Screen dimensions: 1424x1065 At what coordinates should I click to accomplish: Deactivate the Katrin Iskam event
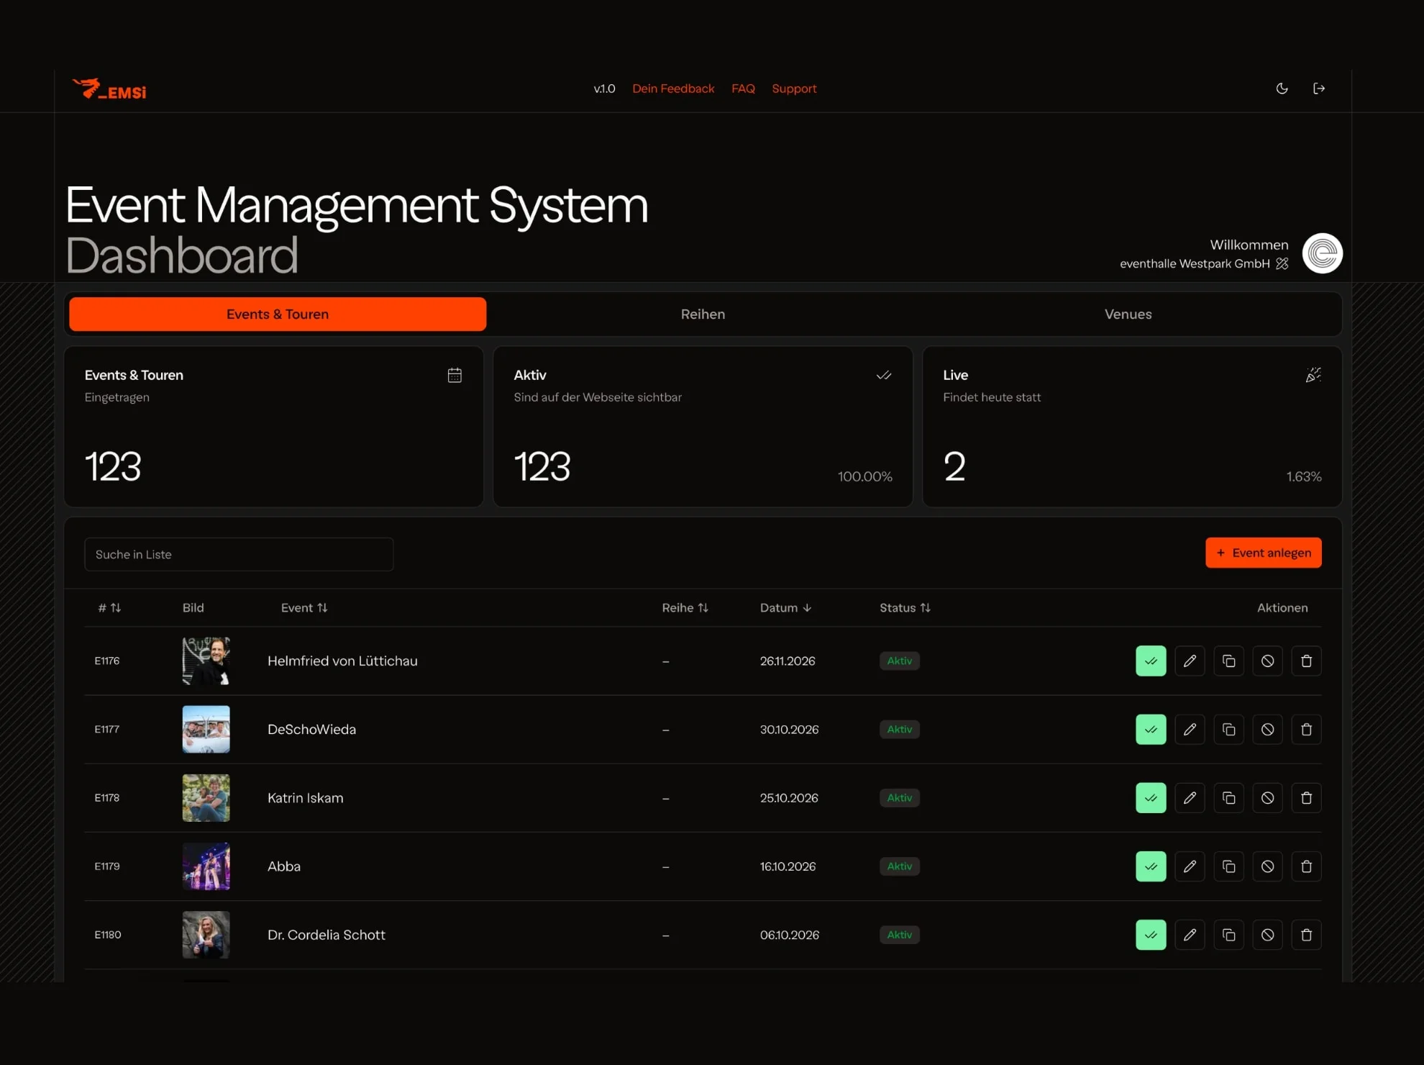(x=1267, y=797)
